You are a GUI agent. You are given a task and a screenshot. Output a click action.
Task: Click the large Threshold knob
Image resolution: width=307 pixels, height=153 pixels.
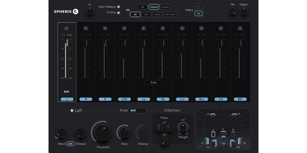tap(103, 132)
